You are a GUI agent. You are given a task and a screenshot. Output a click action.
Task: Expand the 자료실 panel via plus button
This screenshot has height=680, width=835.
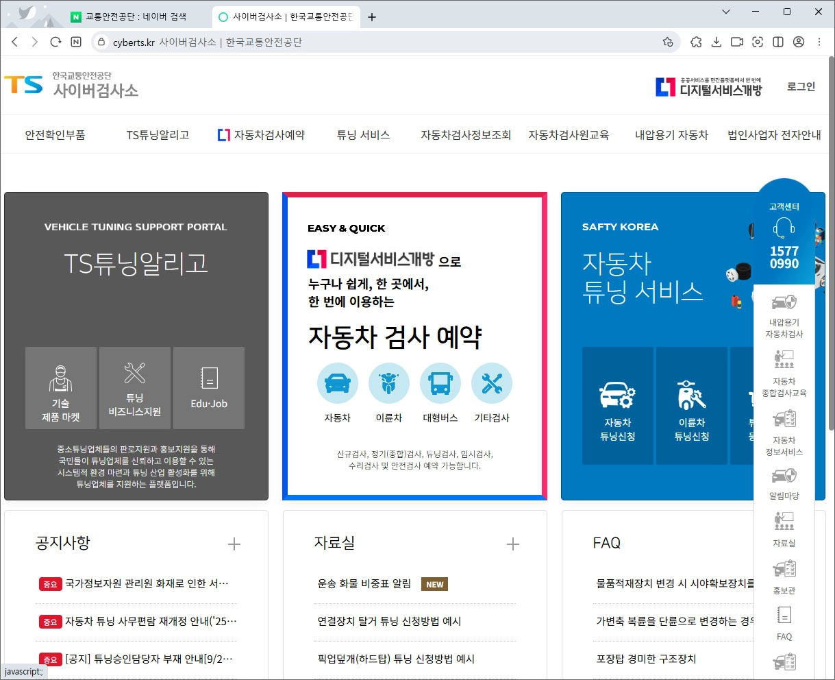[512, 544]
